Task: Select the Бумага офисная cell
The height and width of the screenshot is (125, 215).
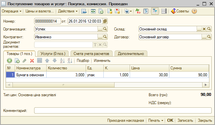Action: coord(31,75)
